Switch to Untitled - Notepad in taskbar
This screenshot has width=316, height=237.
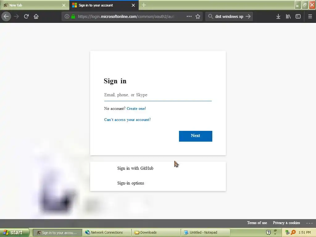pos(205,232)
